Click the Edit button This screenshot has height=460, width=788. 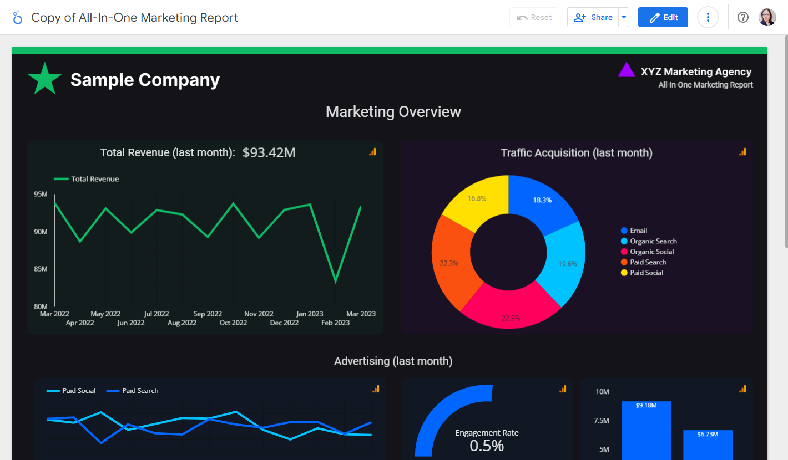663,17
